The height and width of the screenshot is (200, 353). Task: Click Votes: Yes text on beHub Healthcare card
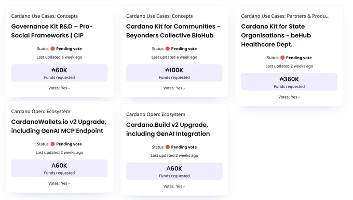point(289,97)
